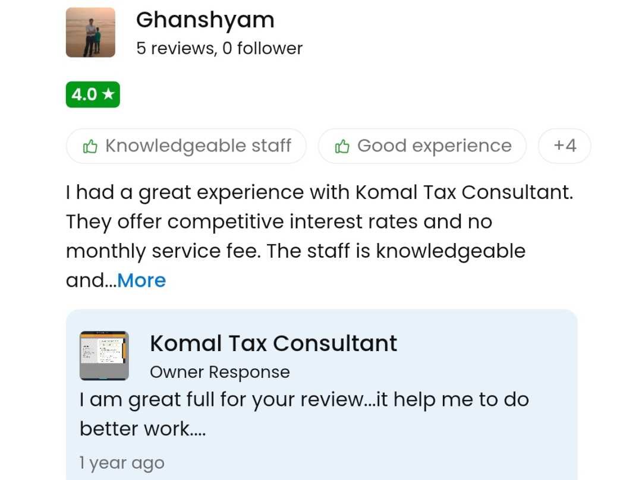The height and width of the screenshot is (480, 642).
Task: Select the Knowledgeable staff tag label
Action: click(x=198, y=146)
